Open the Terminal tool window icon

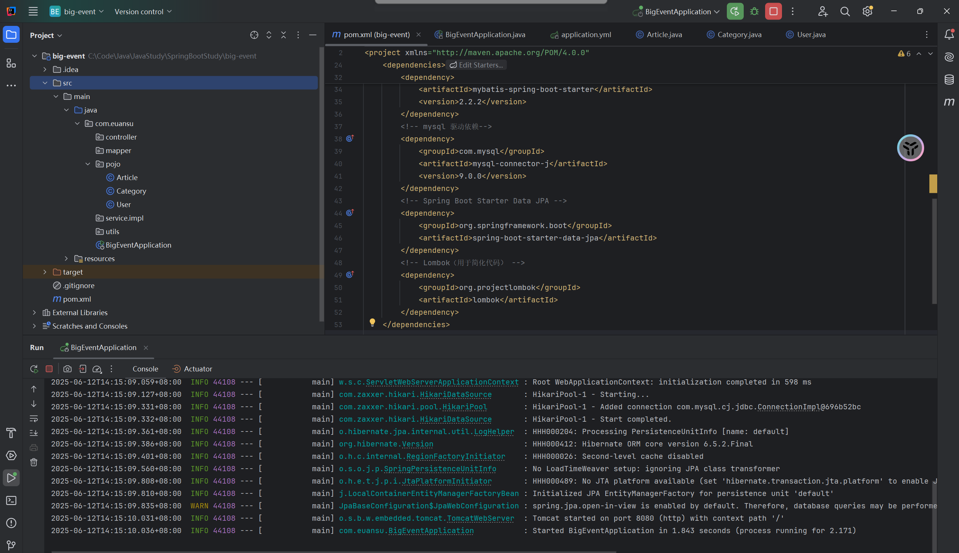11,500
